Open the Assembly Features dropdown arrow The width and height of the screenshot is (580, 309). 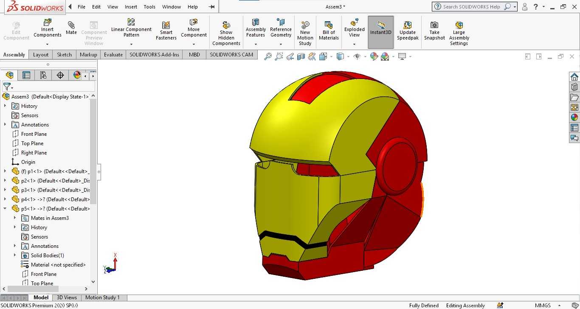coord(256,44)
